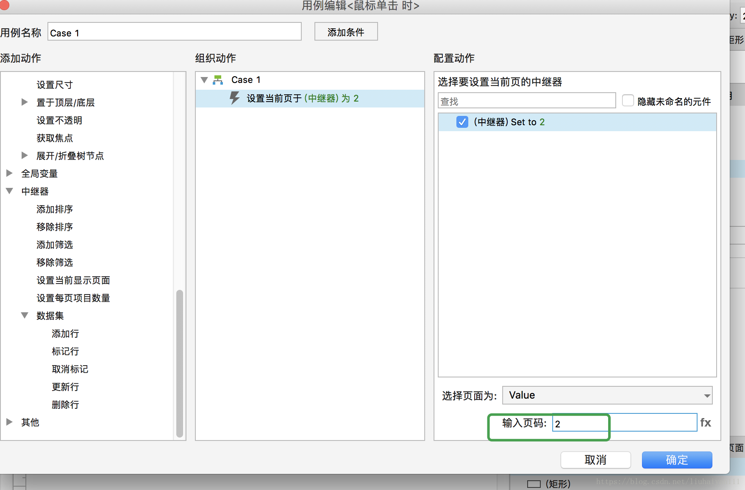This screenshot has width=745, height=490.
Task: Select the 添加排序 action
Action: pyautogui.click(x=55, y=209)
